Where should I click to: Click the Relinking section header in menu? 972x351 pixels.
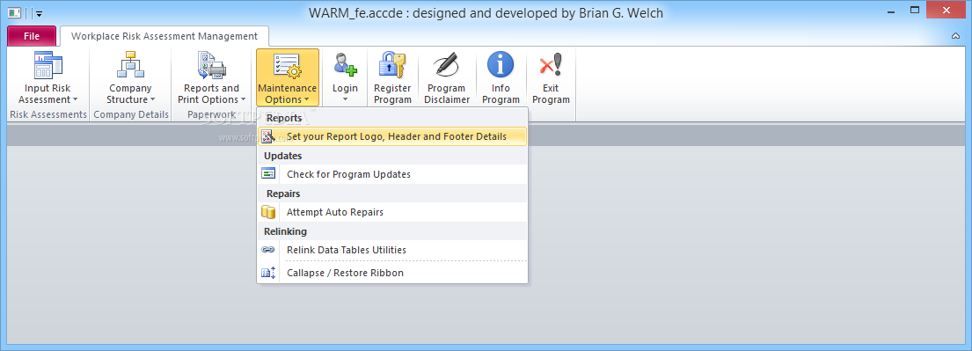pyautogui.click(x=285, y=231)
